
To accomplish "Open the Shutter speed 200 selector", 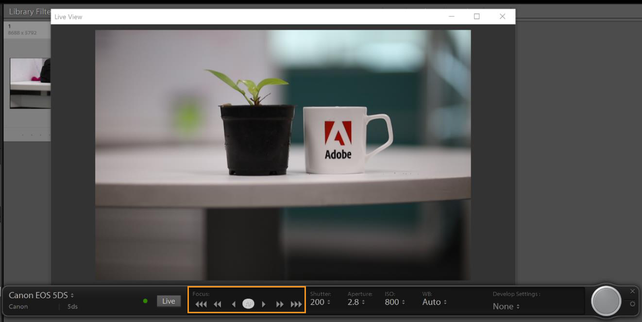I will pyautogui.click(x=321, y=302).
